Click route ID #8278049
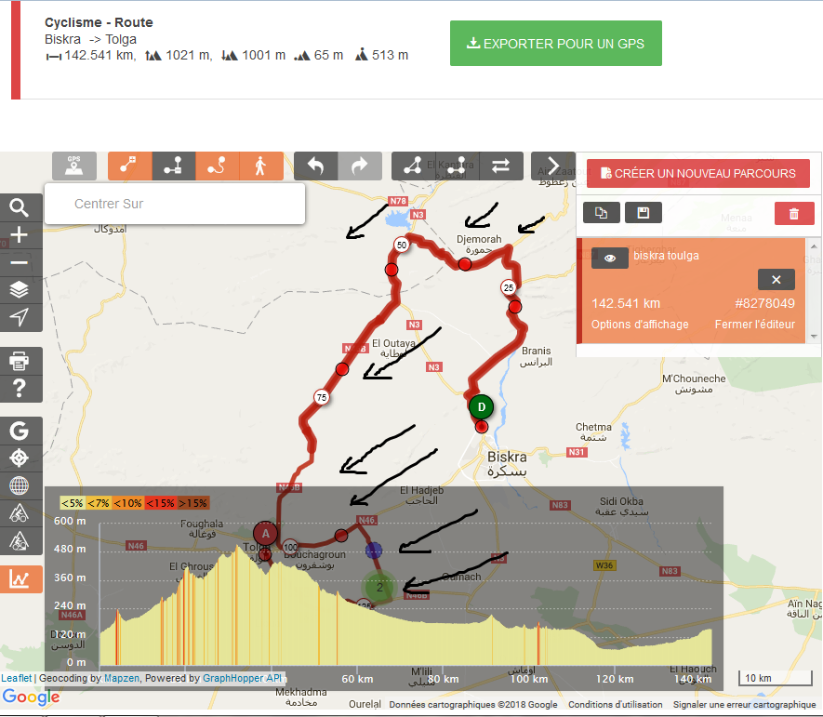The height and width of the screenshot is (717, 823). (x=764, y=303)
